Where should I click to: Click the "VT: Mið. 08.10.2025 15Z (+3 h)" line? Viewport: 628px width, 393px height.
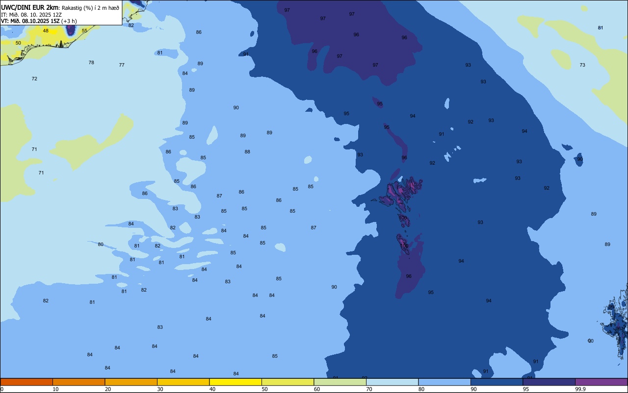tap(38, 21)
